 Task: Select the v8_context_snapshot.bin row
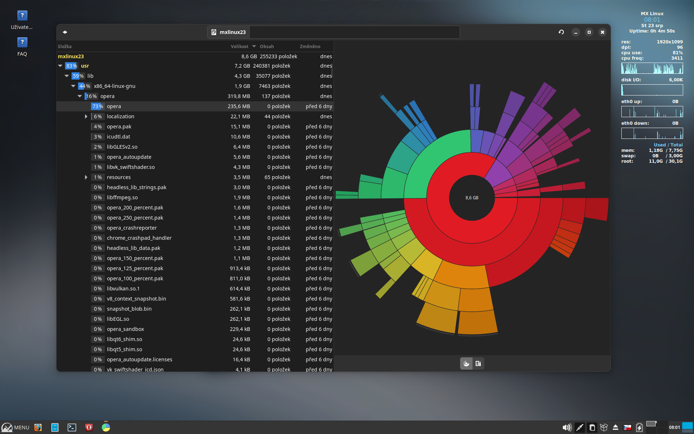(195, 299)
